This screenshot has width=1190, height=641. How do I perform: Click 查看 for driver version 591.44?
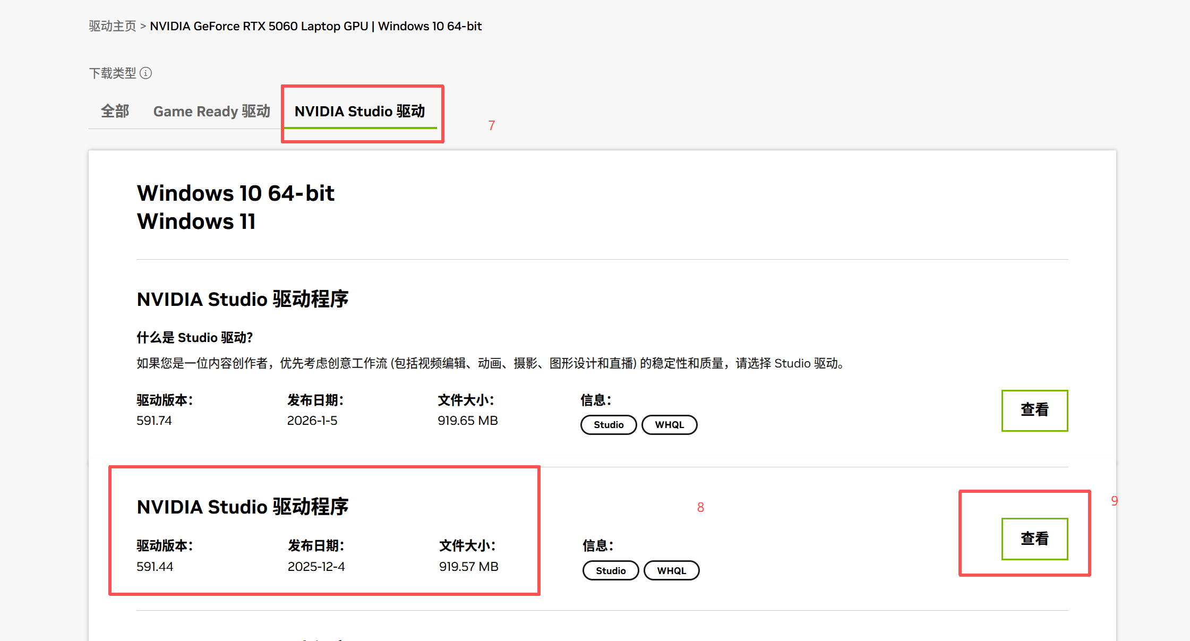[1034, 539]
